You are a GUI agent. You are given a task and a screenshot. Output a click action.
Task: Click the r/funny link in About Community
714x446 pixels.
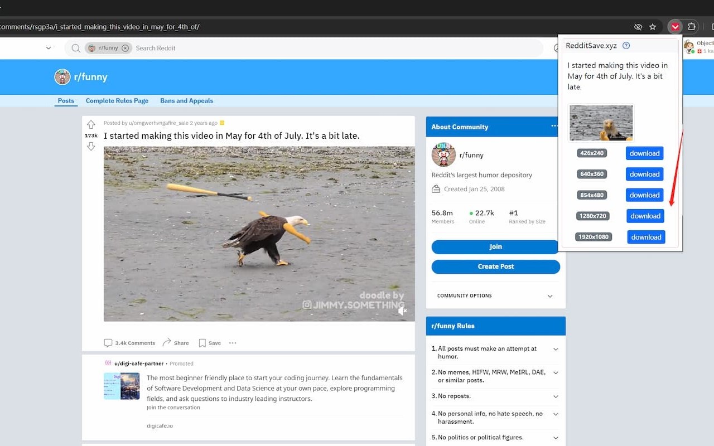click(x=471, y=155)
